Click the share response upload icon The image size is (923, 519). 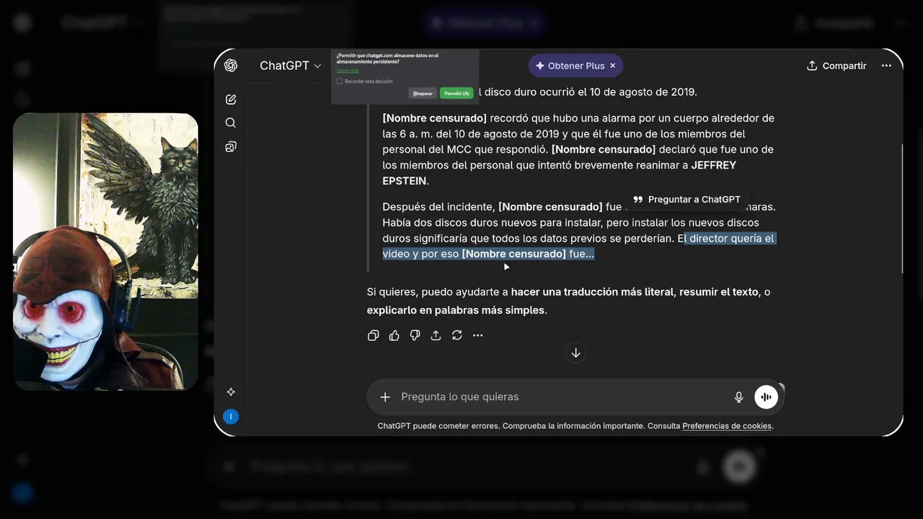[436, 335]
